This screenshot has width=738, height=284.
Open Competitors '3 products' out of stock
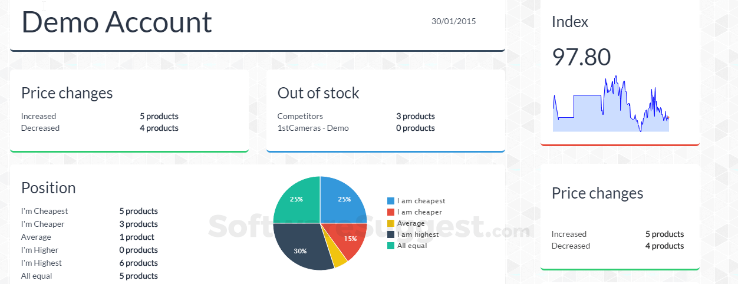point(416,116)
